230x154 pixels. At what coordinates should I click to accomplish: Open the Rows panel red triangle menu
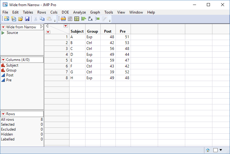click(x=3, y=114)
